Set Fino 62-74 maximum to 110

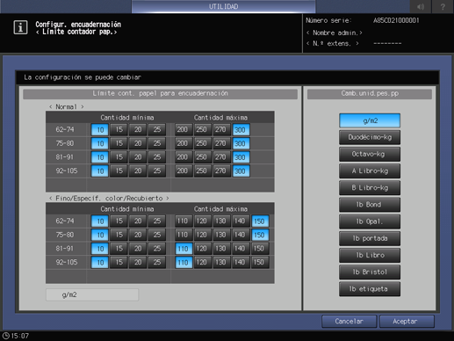pyautogui.click(x=183, y=221)
